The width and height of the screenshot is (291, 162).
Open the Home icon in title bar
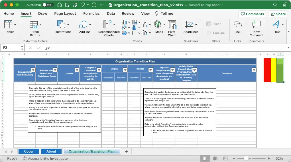tap(59, 5)
